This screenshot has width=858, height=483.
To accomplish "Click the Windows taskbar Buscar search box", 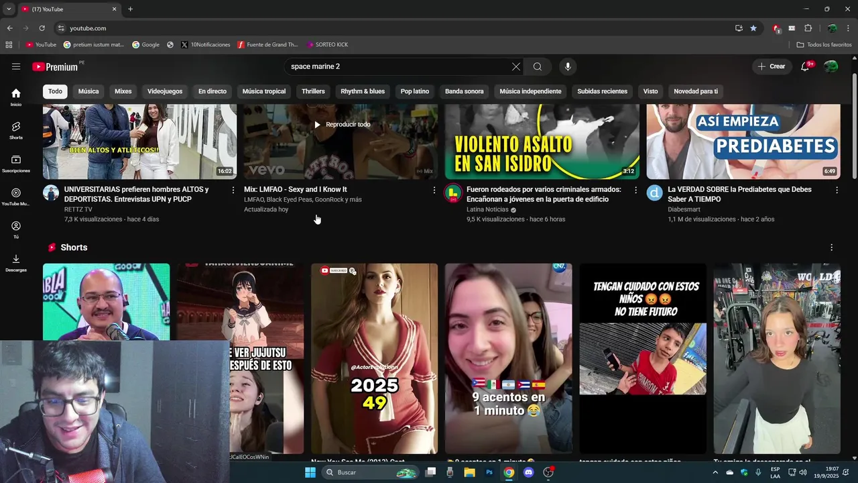I will point(371,472).
